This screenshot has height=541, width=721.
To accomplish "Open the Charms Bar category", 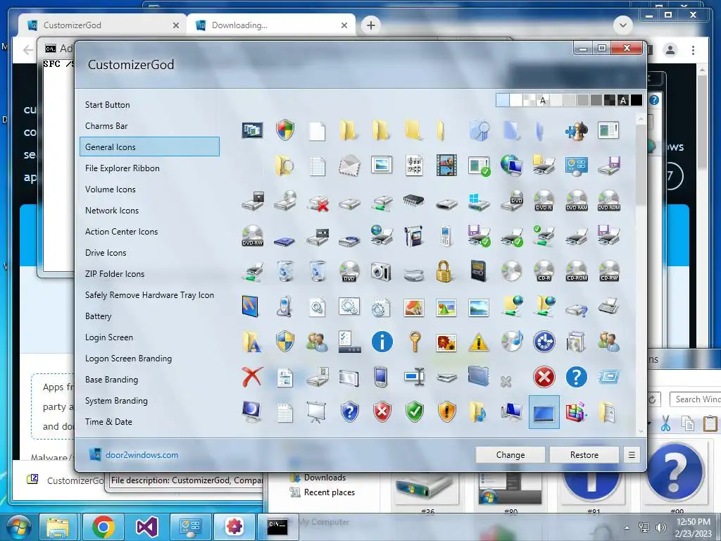I will coord(107,126).
